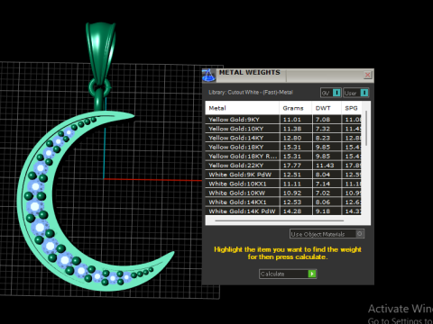Click the vertical scrollbar of metals table
The width and height of the screenshot is (433, 324).
(366, 129)
